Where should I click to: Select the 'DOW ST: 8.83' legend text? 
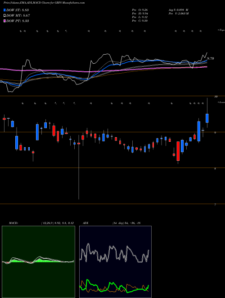click(x=18, y=10)
